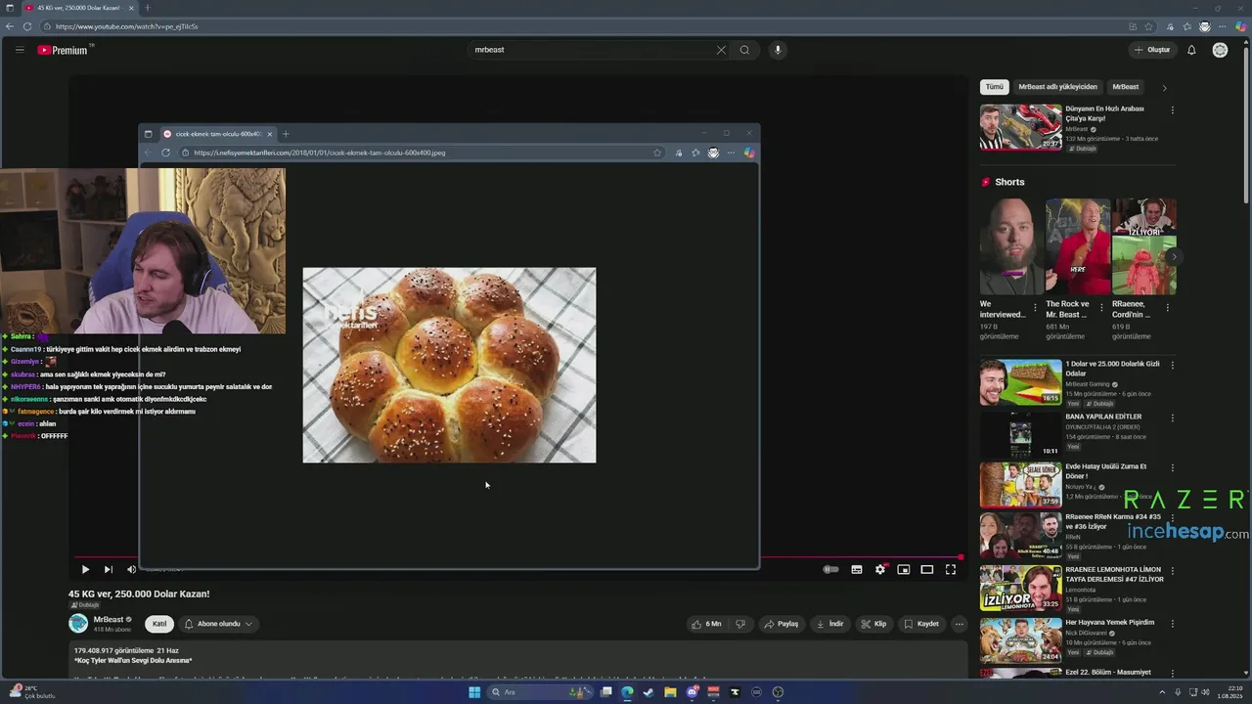Open more actions ellipsis beside Kaydet

(x=960, y=624)
